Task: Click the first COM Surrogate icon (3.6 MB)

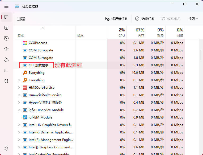Action: point(25,50)
